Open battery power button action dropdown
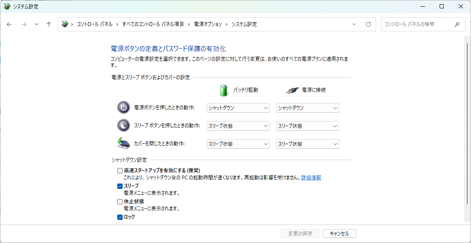471x243 pixels. tap(238, 108)
